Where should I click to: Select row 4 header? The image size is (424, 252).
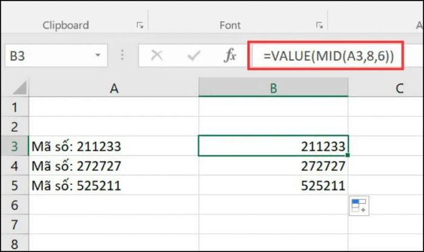point(15,166)
